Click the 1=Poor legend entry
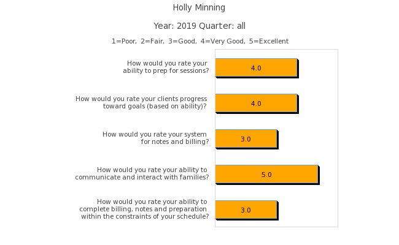399x245 pixels. (x=125, y=42)
